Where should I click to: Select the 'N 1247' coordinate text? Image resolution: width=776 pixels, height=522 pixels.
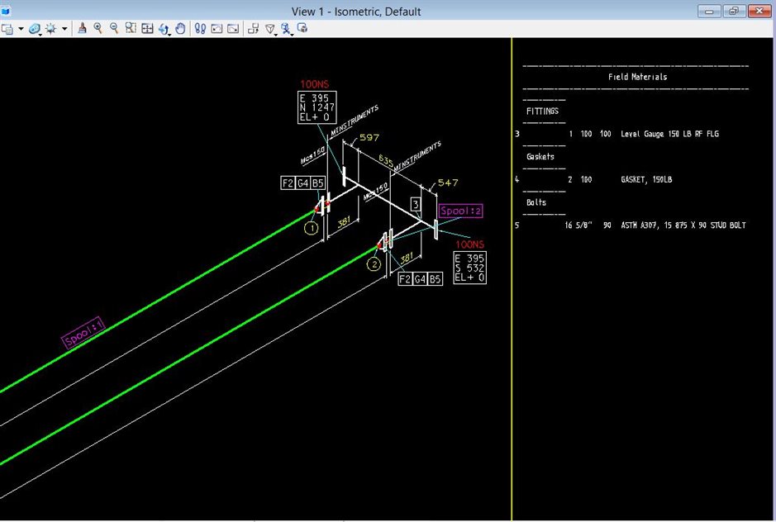coord(317,107)
